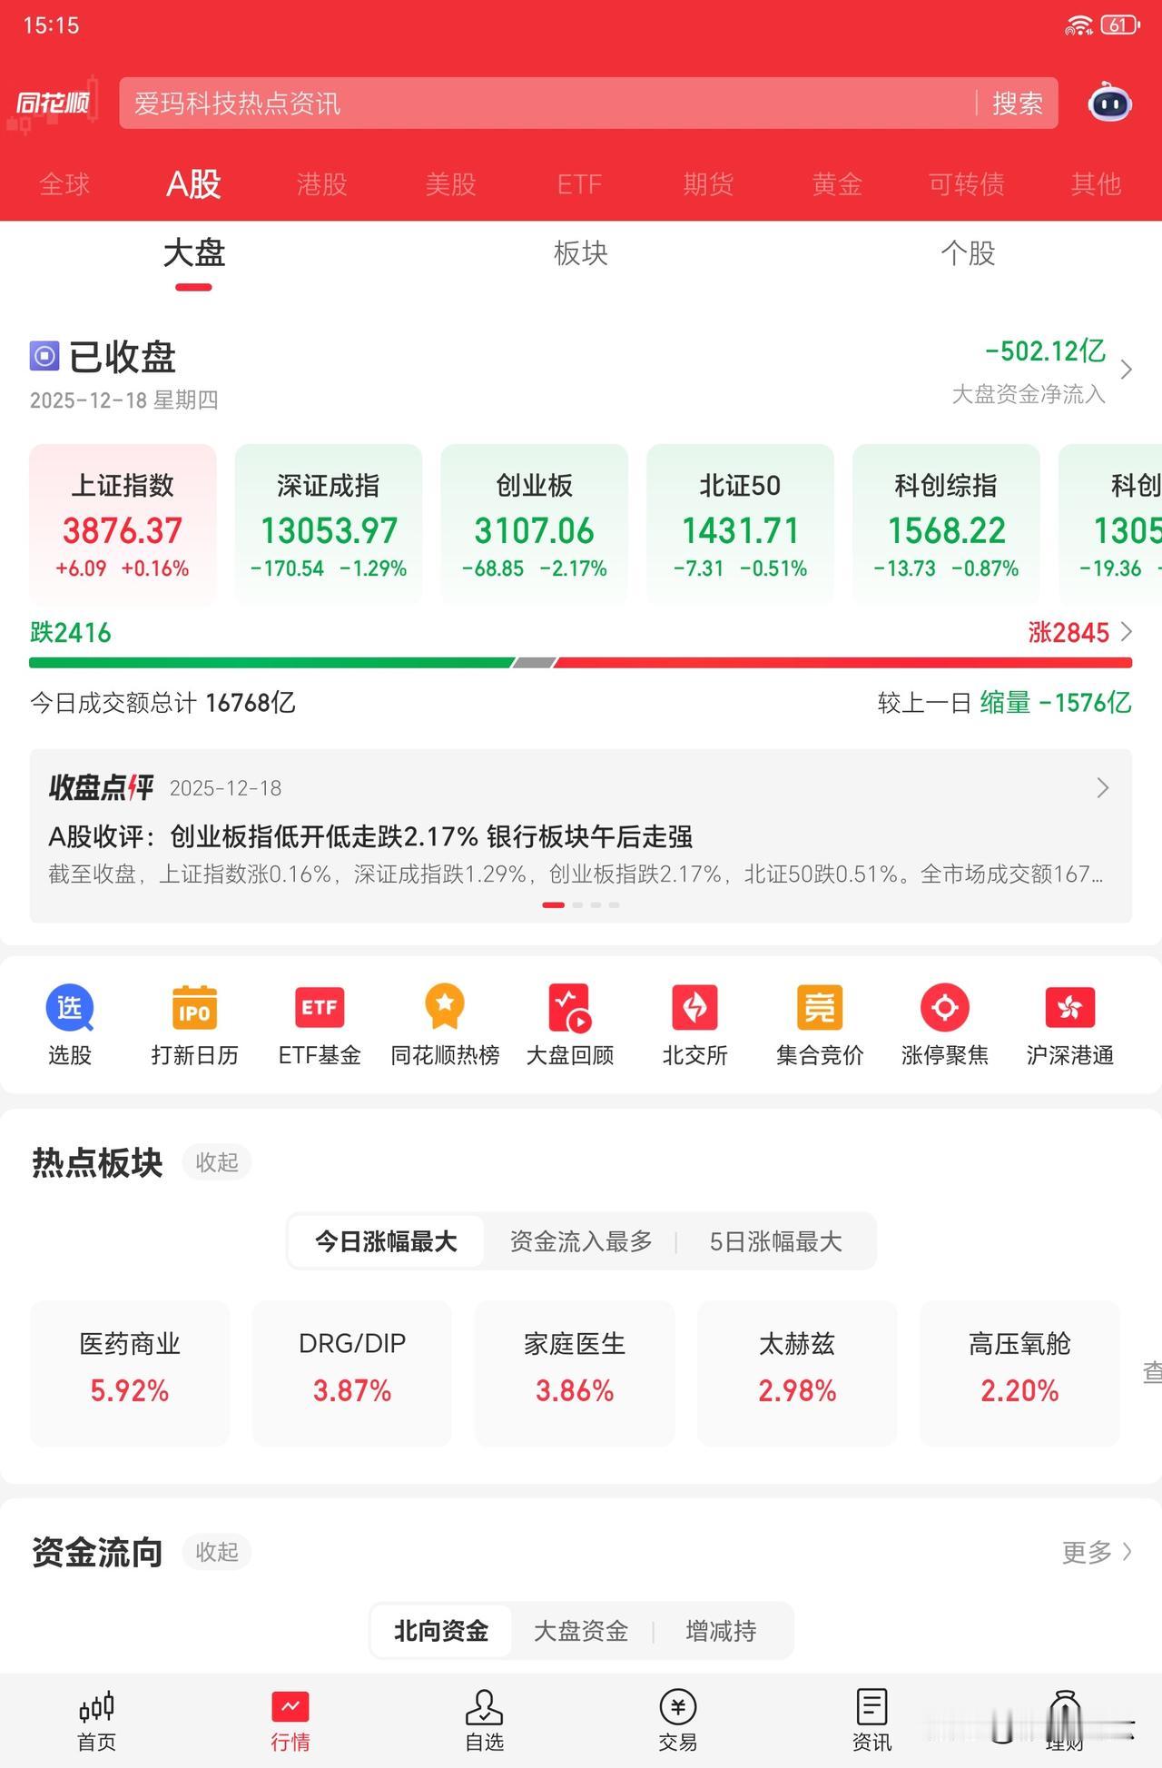Collapse the 热点板块 section via 收起
Screen dimensions: 1162x1768
(217, 1162)
